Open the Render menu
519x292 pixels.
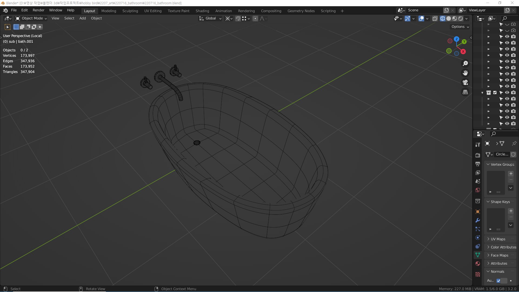(x=38, y=10)
